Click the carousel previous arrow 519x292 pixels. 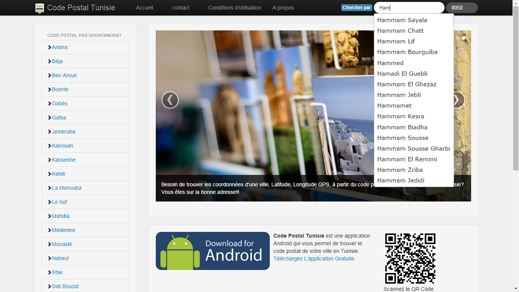pyautogui.click(x=170, y=100)
